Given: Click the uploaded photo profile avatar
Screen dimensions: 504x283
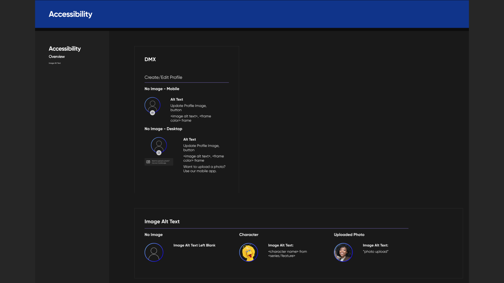Looking at the screenshot, I should tap(343, 252).
